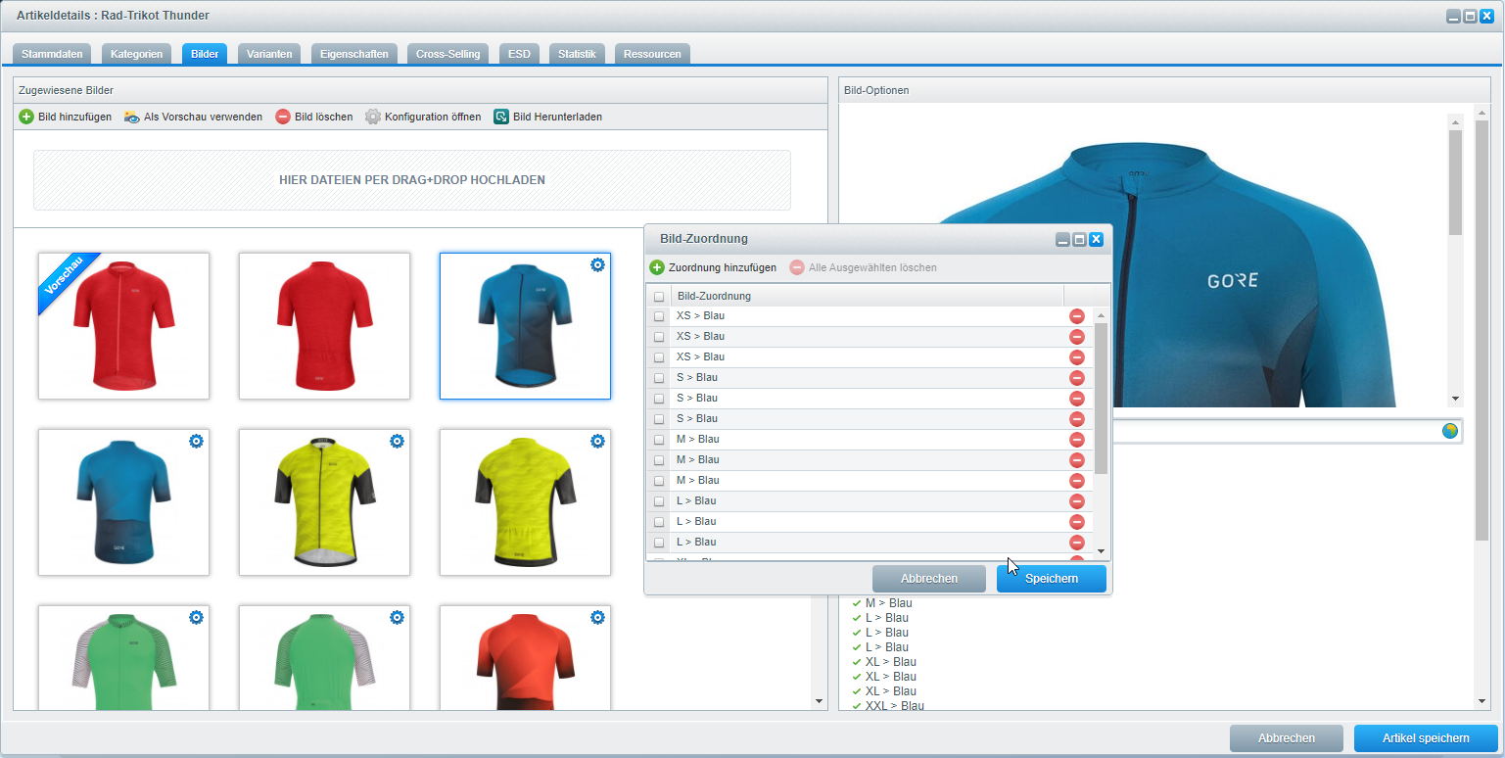The image size is (1505, 758).
Task: Switch to the ESD tab
Action: click(519, 54)
